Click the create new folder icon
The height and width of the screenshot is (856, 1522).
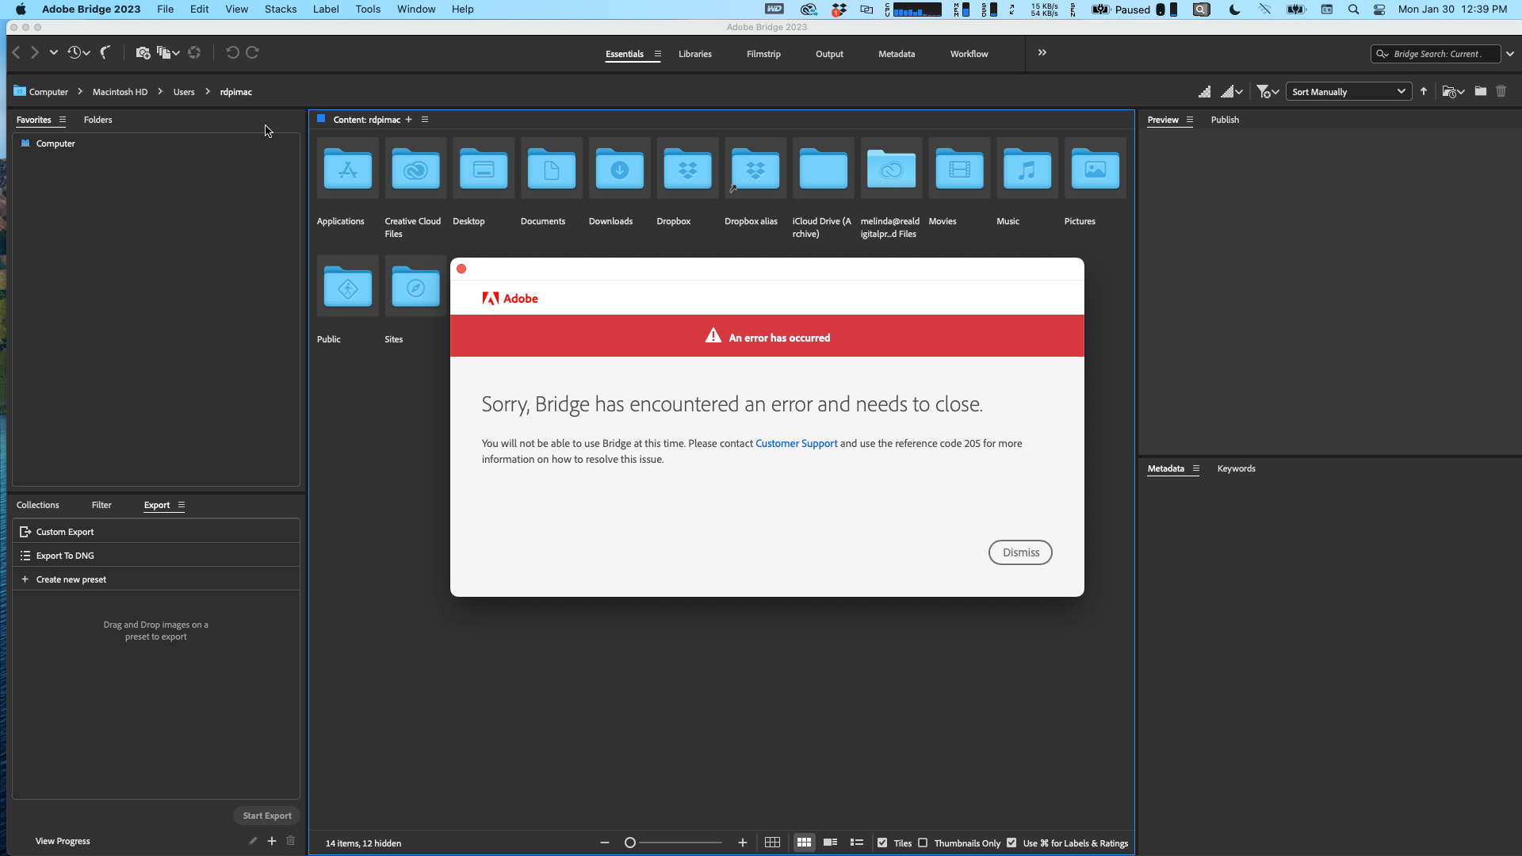(x=1481, y=91)
